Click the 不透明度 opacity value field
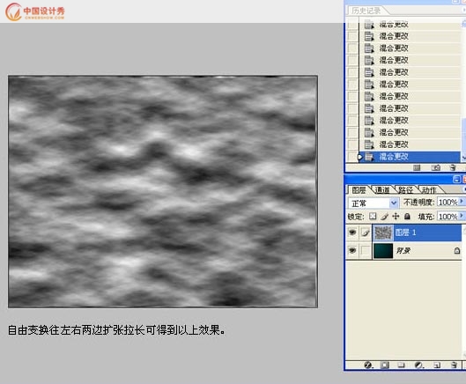The width and height of the screenshot is (466, 384). point(448,203)
